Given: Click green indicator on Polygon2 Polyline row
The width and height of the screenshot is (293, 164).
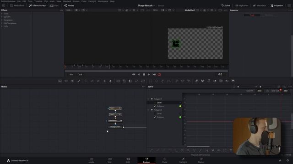Looking at the screenshot, I should coord(180,117).
